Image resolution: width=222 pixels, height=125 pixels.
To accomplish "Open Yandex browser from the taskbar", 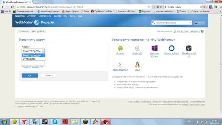I will point(24,122).
